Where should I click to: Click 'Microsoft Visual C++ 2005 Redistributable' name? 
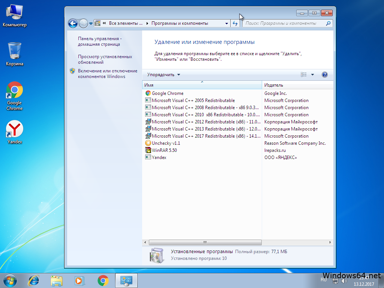pyautogui.click(x=193, y=100)
